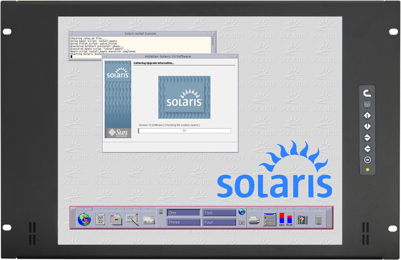This screenshot has height=260, width=401.
Task: Expand the subpanel arrow above Help Manager
Action: point(302,208)
